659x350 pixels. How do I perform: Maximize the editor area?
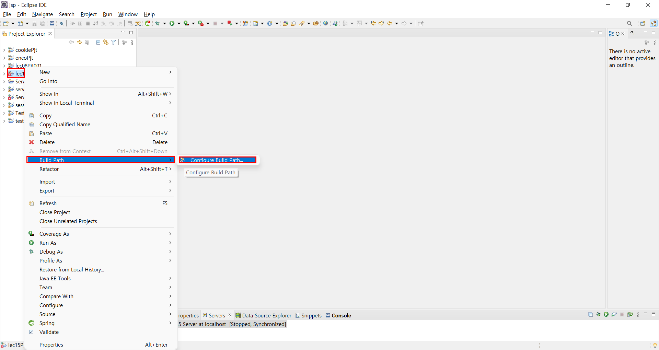600,33
